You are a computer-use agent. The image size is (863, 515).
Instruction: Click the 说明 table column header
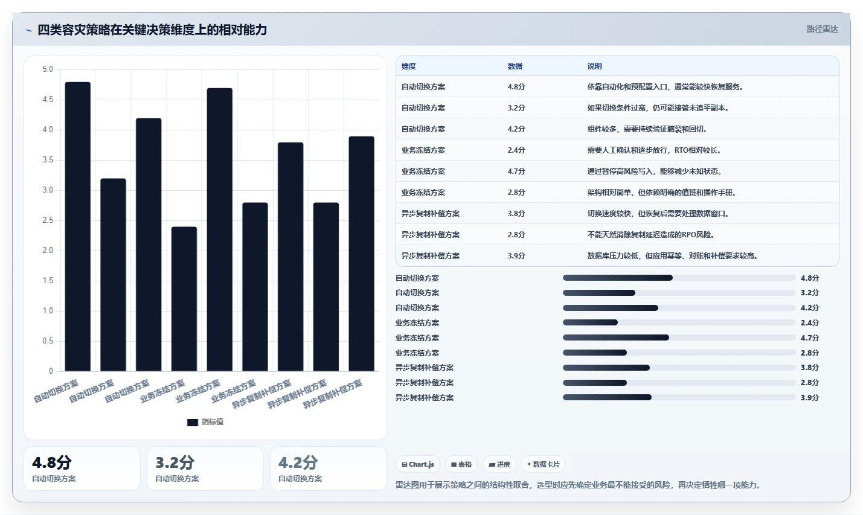(x=595, y=66)
